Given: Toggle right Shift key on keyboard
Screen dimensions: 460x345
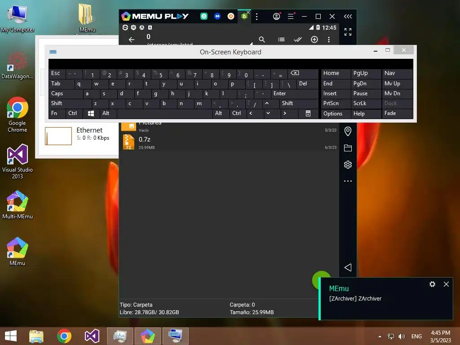Looking at the screenshot, I should 299,103.
